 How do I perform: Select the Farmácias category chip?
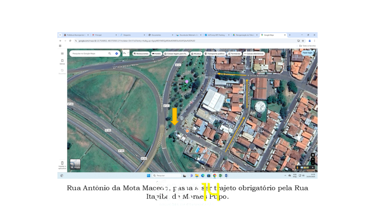(234, 53)
